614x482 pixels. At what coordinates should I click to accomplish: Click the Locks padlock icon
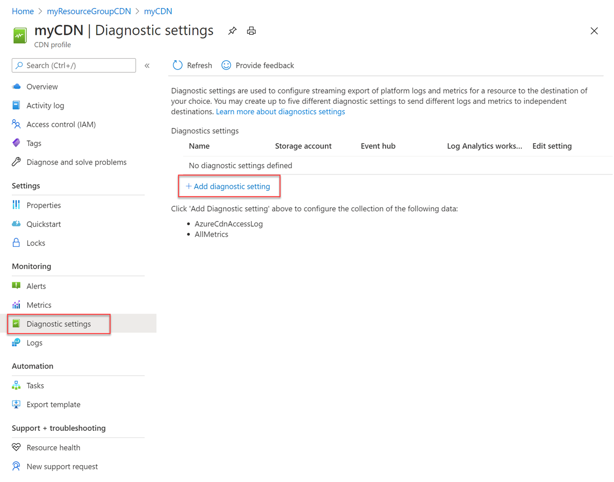click(16, 243)
